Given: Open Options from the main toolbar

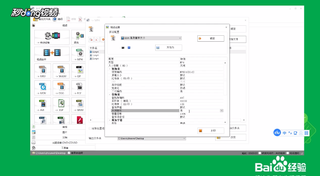Looking at the screenshot, I should 58,19.
